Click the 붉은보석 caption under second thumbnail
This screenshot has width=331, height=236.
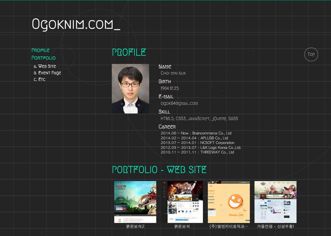click(x=182, y=227)
